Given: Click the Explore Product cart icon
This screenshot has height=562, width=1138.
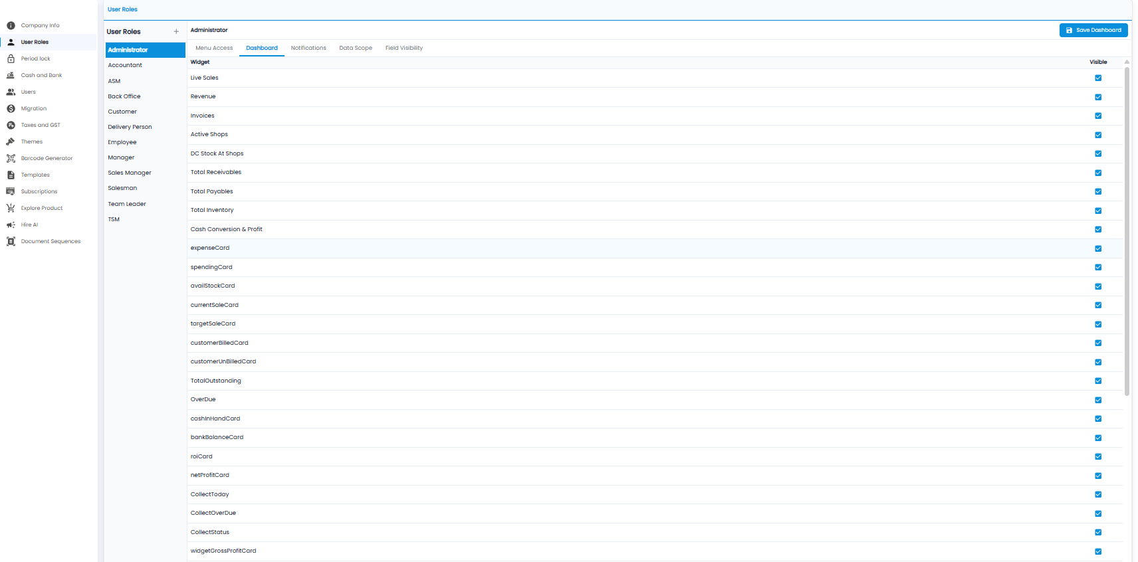Looking at the screenshot, I should tap(11, 208).
